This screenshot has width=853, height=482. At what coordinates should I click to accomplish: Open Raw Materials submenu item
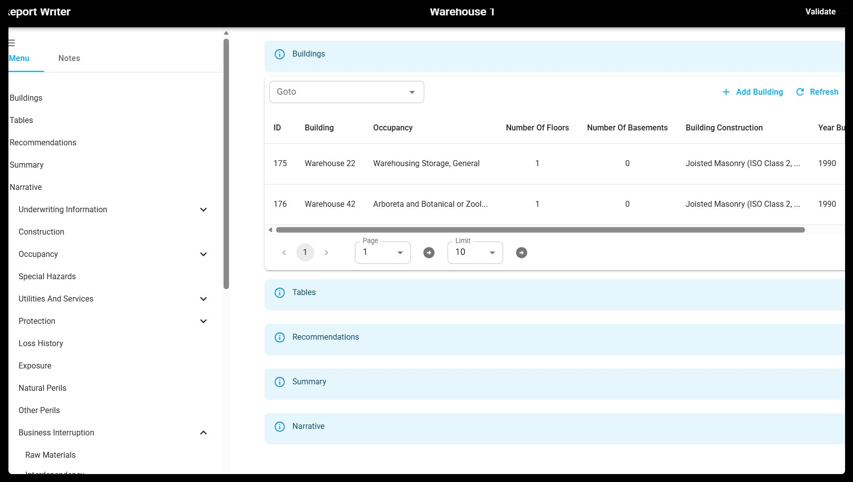(x=51, y=455)
